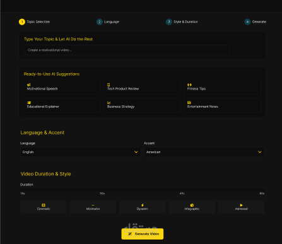Screen dimensions: 282x244
Task: Focus the 'Create a motivational video' topic field
Action: coord(126,50)
